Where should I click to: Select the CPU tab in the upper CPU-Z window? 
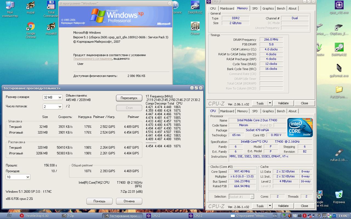[213, 8]
